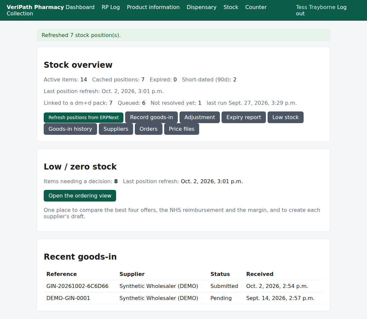Viewport: 367px width, 319px height.
Task: Refresh positions from ERPNext
Action: pyautogui.click(x=83, y=117)
